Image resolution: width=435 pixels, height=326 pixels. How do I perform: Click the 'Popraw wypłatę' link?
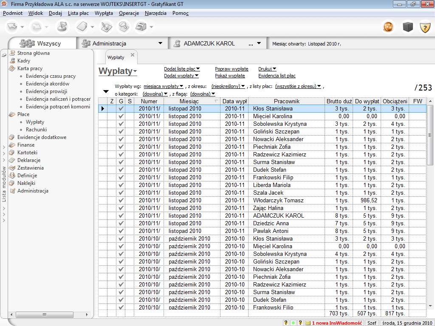pos(232,68)
